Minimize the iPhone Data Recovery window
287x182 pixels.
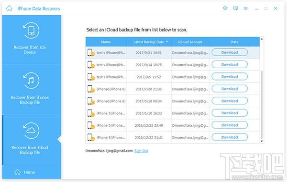point(256,9)
